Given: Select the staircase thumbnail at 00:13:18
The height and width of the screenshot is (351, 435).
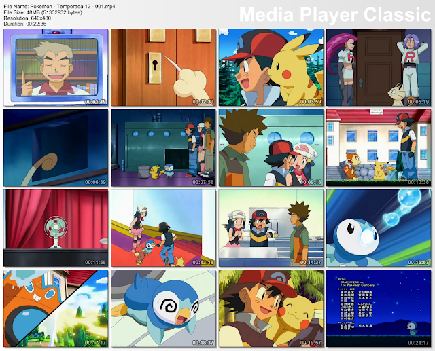Looking at the screenshot, I should tap(163, 227).
